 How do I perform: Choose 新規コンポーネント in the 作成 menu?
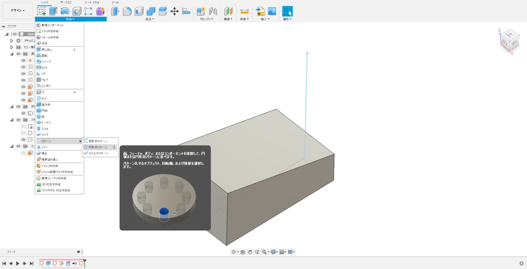(x=60, y=25)
